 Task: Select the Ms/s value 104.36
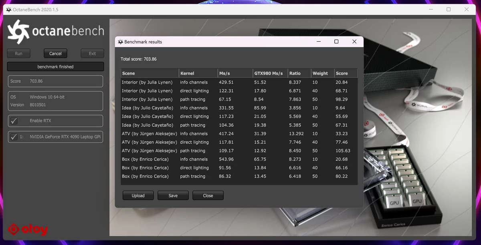click(x=226, y=125)
